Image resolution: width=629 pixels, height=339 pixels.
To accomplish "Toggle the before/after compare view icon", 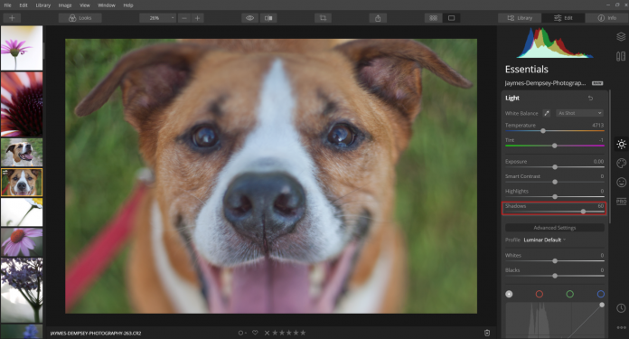I will coord(268,18).
